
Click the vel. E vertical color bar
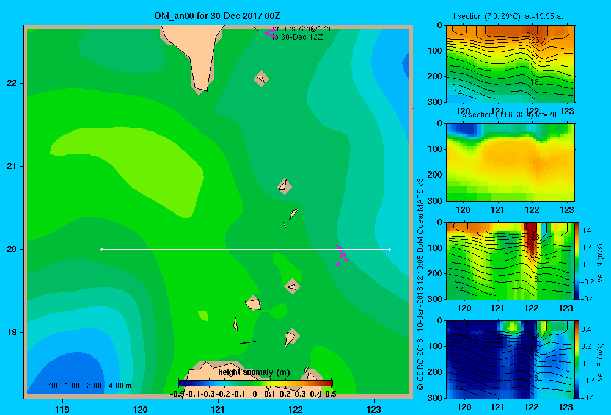(x=577, y=359)
